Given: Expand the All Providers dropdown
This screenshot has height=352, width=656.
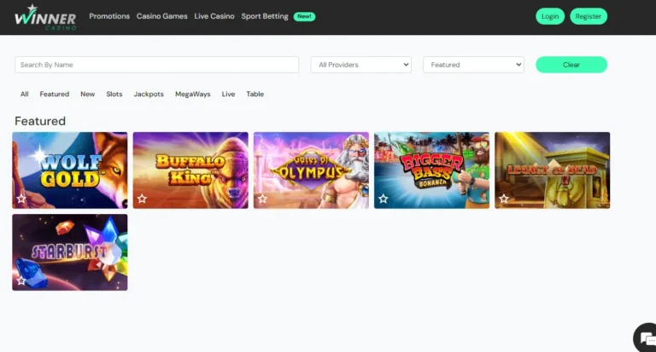Looking at the screenshot, I should [x=360, y=65].
